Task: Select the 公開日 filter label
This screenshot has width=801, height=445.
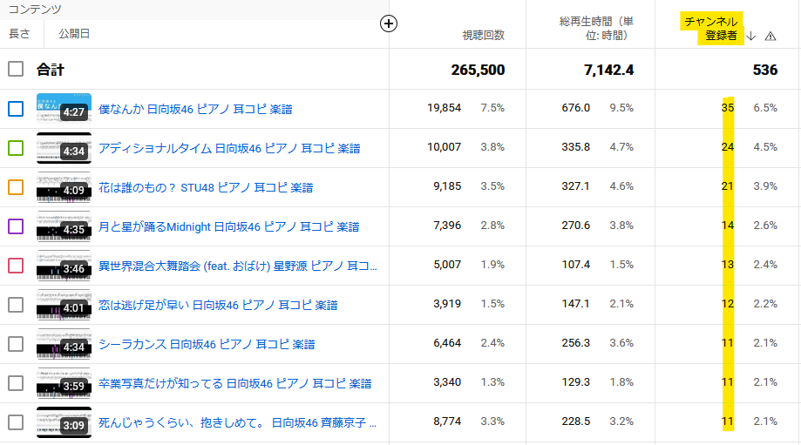Action: [74, 34]
